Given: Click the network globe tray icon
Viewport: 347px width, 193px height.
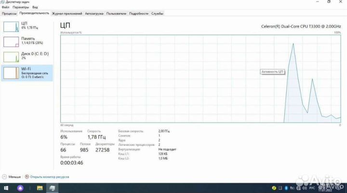Looking at the screenshot, I should click(x=298, y=188).
